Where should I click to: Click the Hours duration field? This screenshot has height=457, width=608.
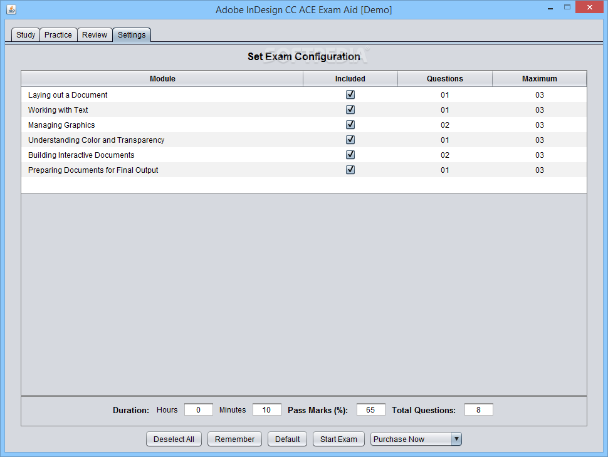199,410
